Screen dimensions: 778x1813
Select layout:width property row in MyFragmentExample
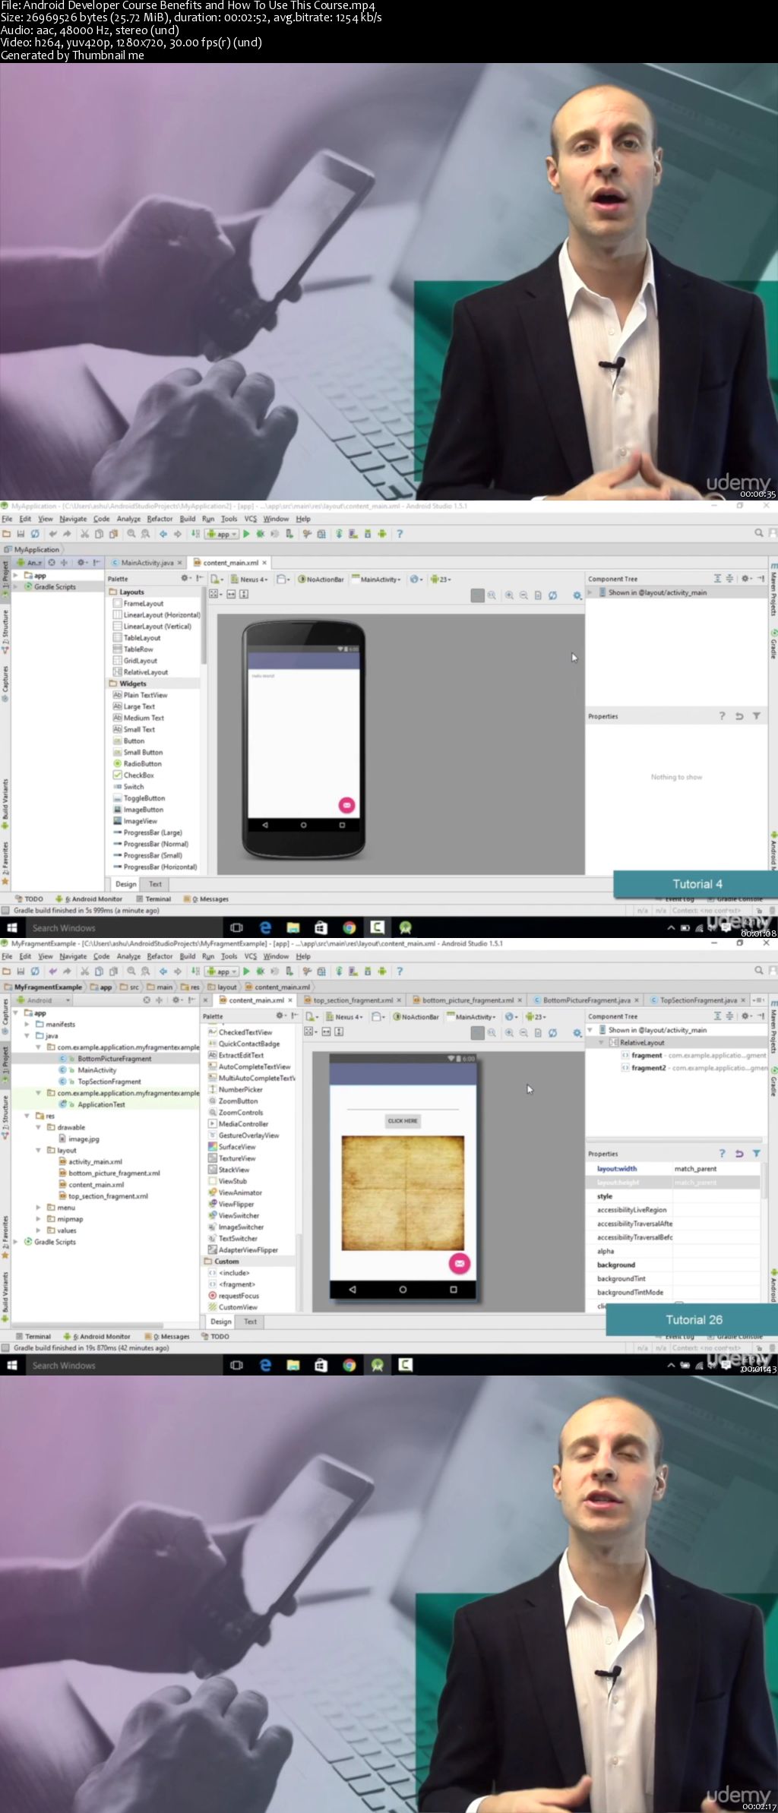click(x=673, y=1169)
